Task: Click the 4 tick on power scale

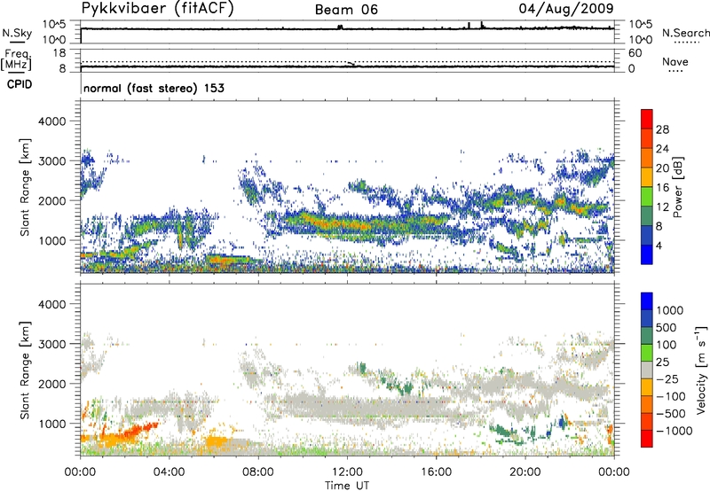Action: tap(659, 245)
